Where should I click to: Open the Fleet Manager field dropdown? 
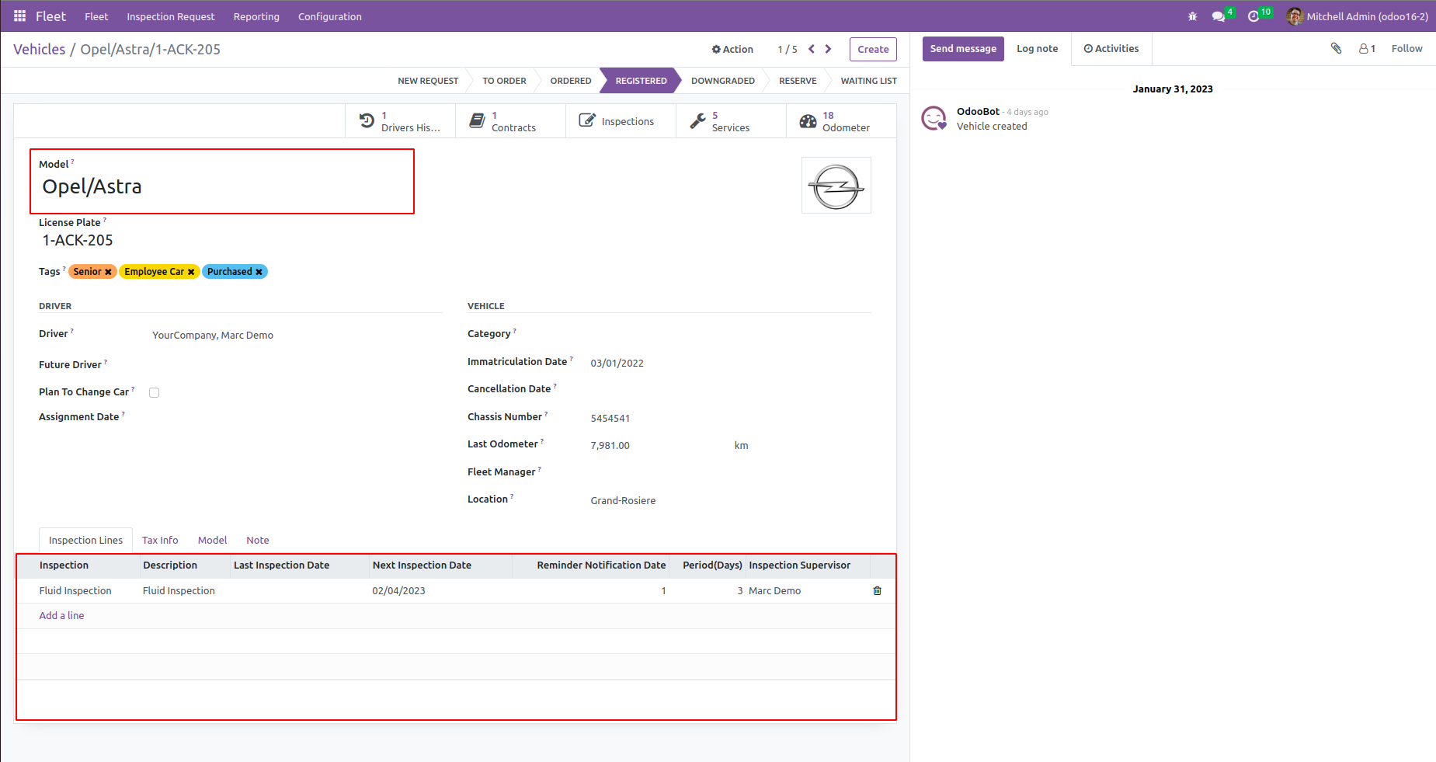(x=730, y=472)
